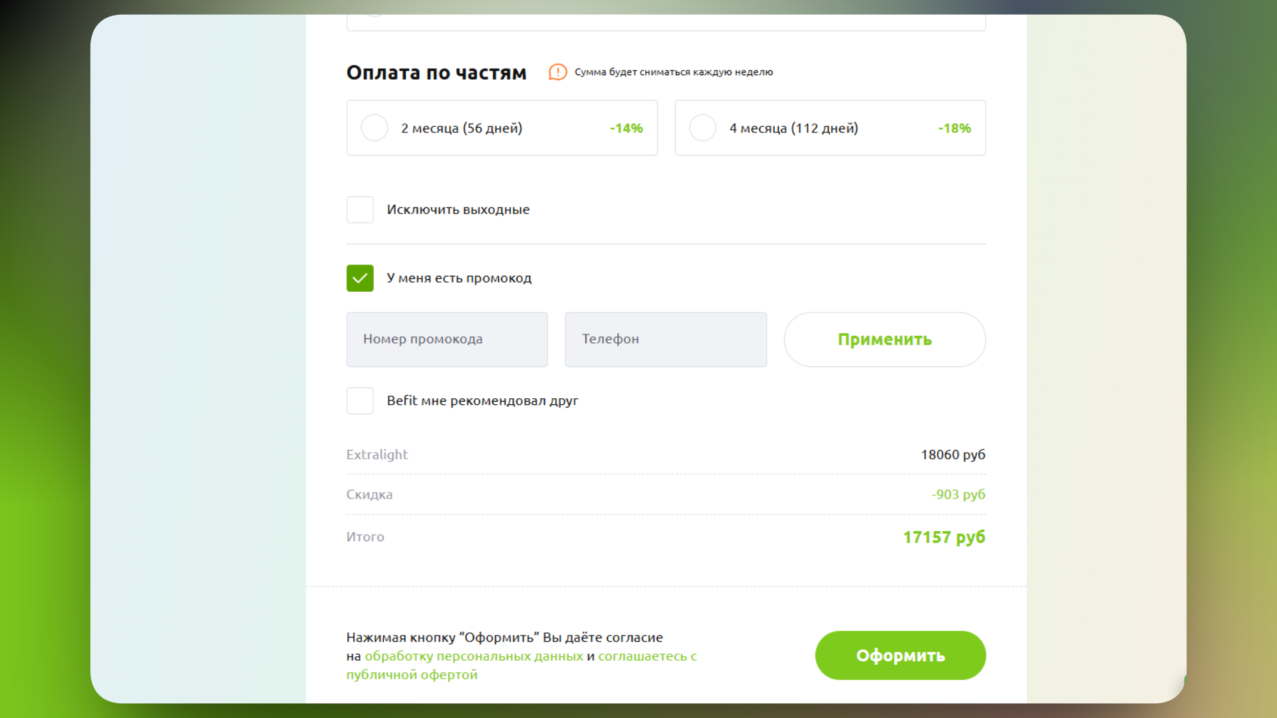Click the "-903 руб" discount amount
Viewport: 1277px width, 718px height.
(958, 494)
